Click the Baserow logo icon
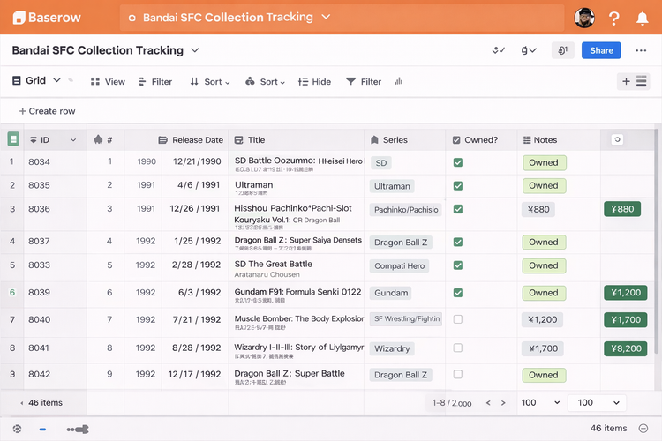Image resolution: width=662 pixels, height=441 pixels. [x=19, y=18]
